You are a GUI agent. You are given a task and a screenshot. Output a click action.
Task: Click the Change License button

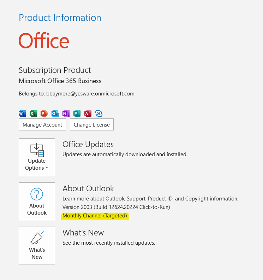[92, 124]
